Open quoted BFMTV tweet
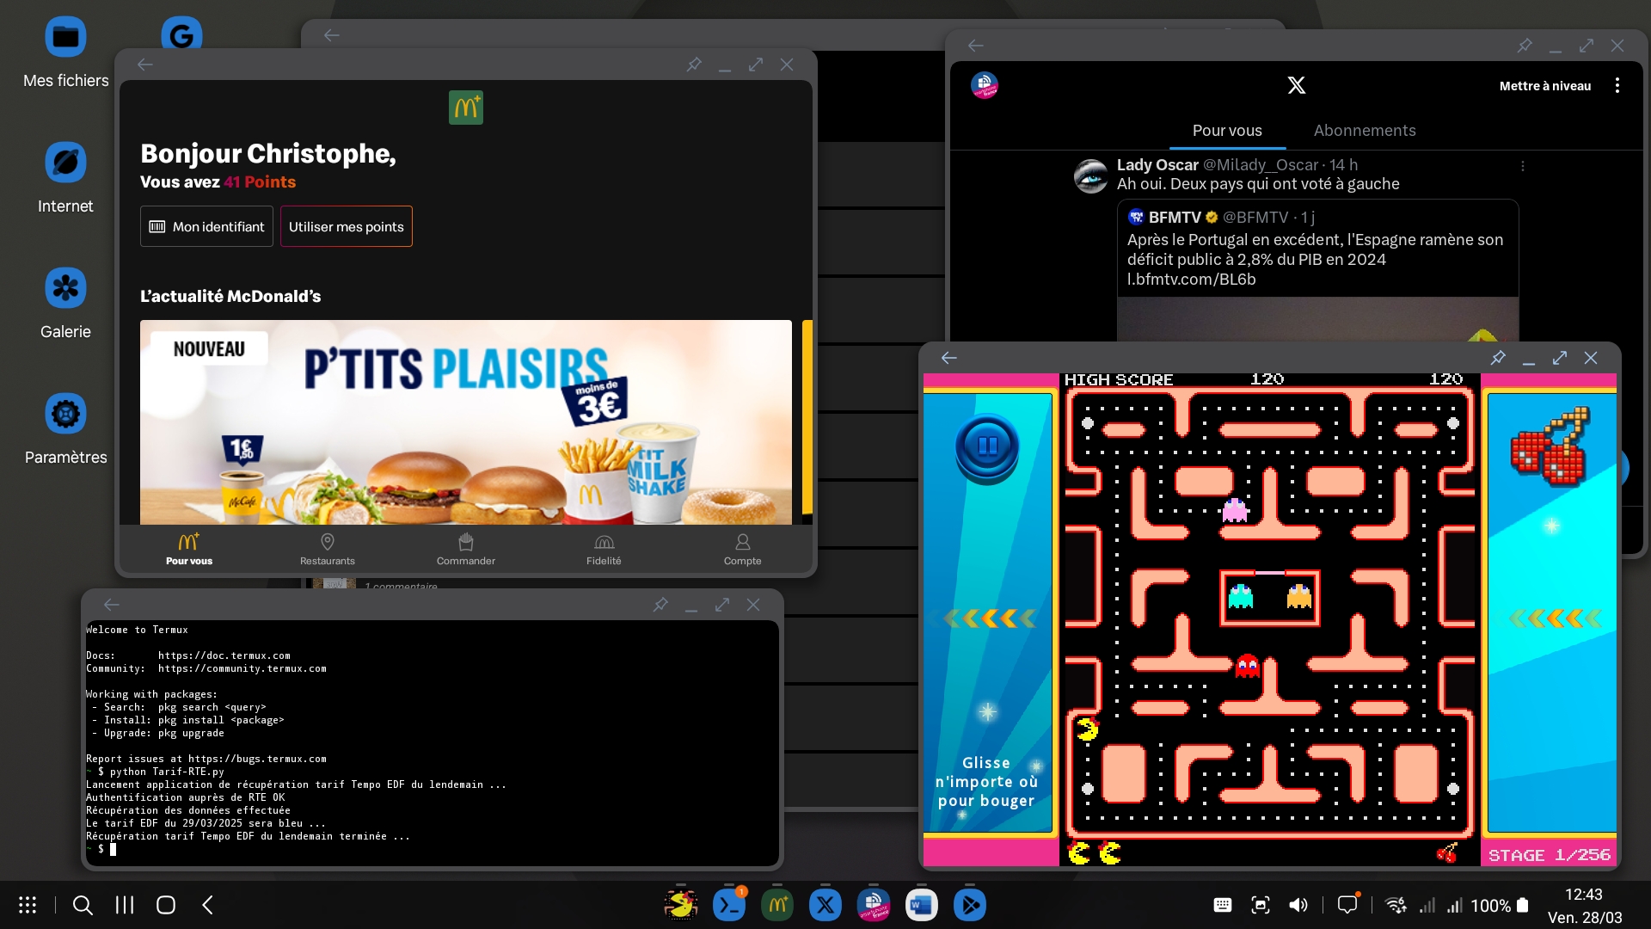Image resolution: width=1651 pixels, height=929 pixels. click(x=1317, y=271)
